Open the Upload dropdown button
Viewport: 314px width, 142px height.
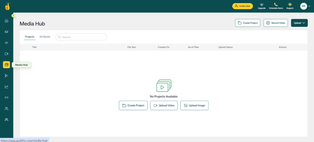299,23
